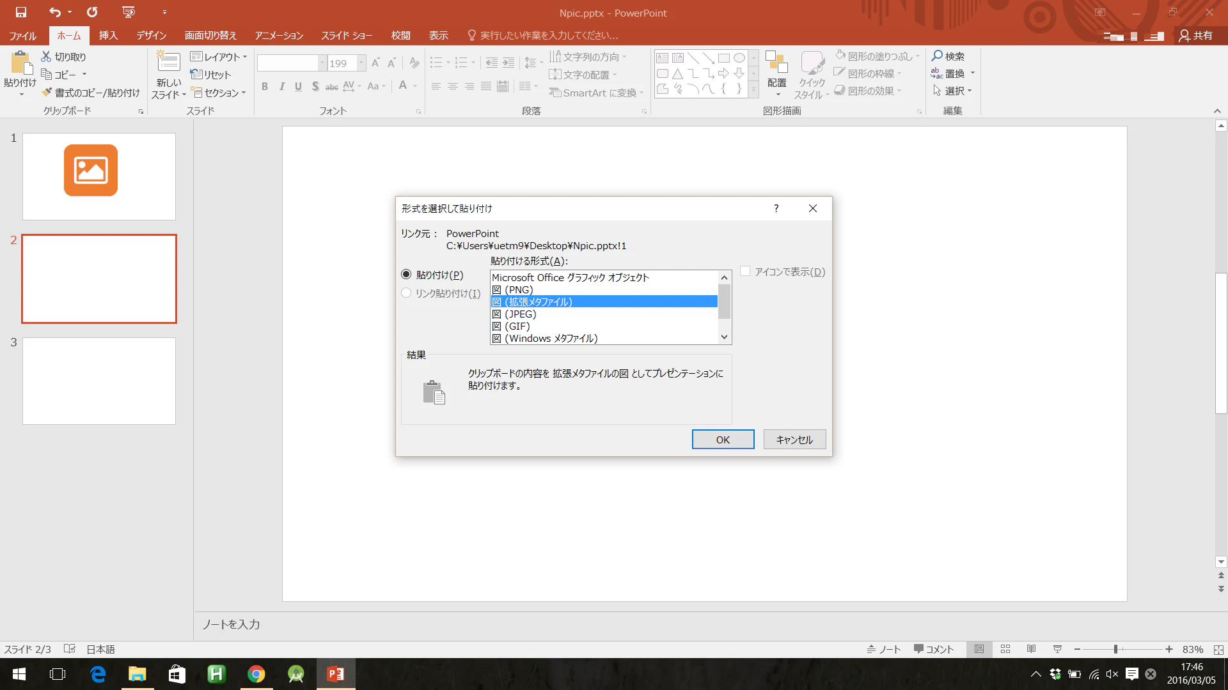Screen dimensions: 1228x690
Task: Select the リンク貼り付け(I) radio button
Action: [x=406, y=293]
